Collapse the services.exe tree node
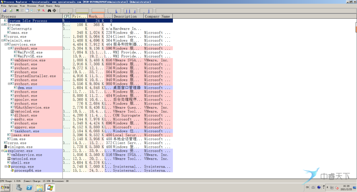The image size is (357, 192). tap(6, 44)
